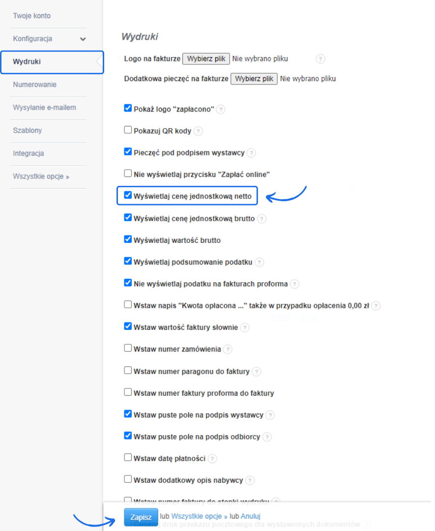Show help for Wyświetlaj podsumowanie podatku
Viewport: 435px width, 531px height.
(259, 263)
